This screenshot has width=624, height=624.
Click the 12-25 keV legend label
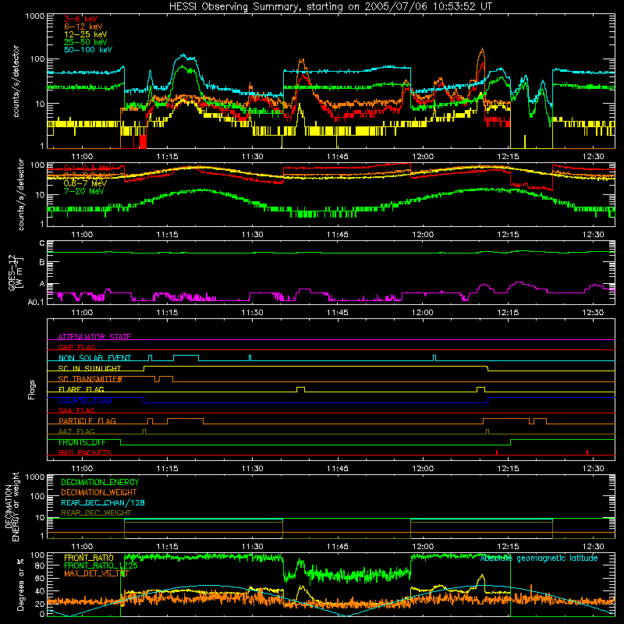(x=86, y=34)
